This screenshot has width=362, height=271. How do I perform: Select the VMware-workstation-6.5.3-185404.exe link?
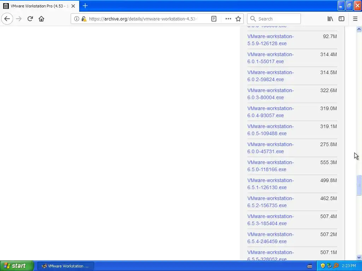[270, 219]
